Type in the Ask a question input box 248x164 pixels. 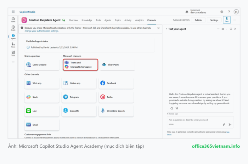click(x=200, y=122)
